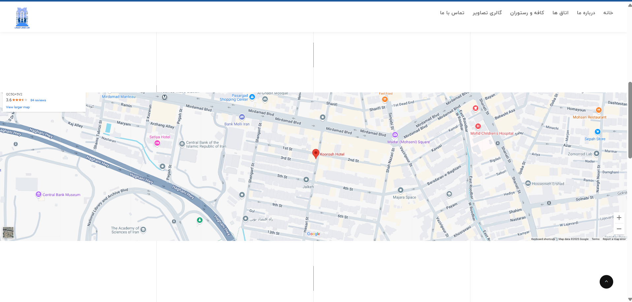Click the page vertical scrollbar thumb

tap(630, 120)
